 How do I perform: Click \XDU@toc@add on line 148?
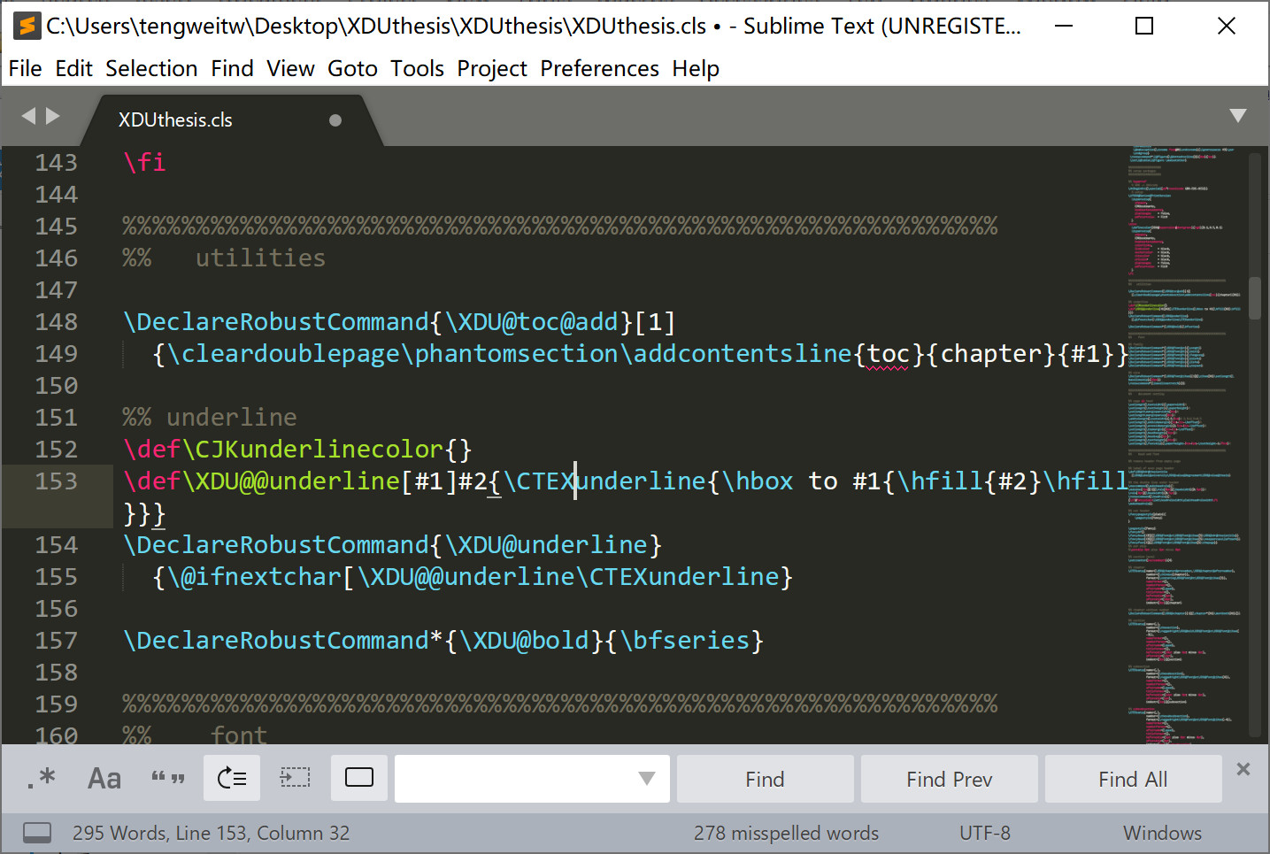click(x=531, y=322)
